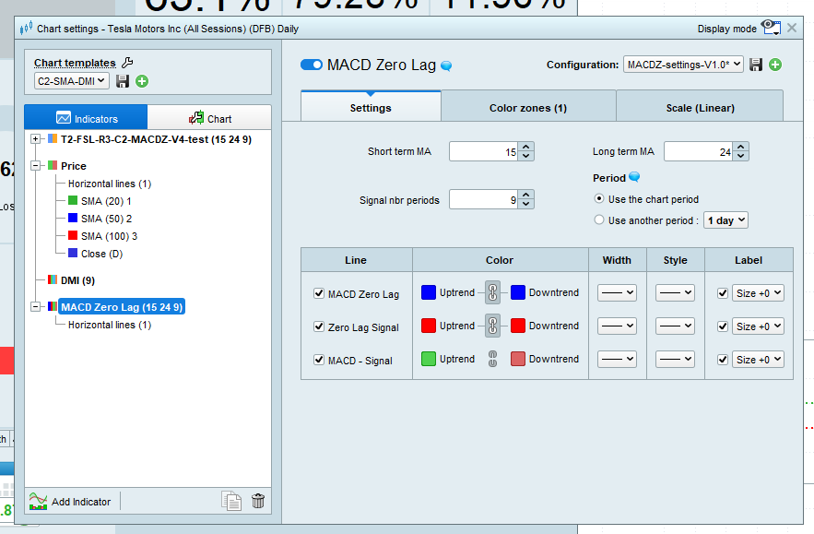Click the Add Indicator chart icon
This screenshot has height=534, width=814.
(38, 502)
